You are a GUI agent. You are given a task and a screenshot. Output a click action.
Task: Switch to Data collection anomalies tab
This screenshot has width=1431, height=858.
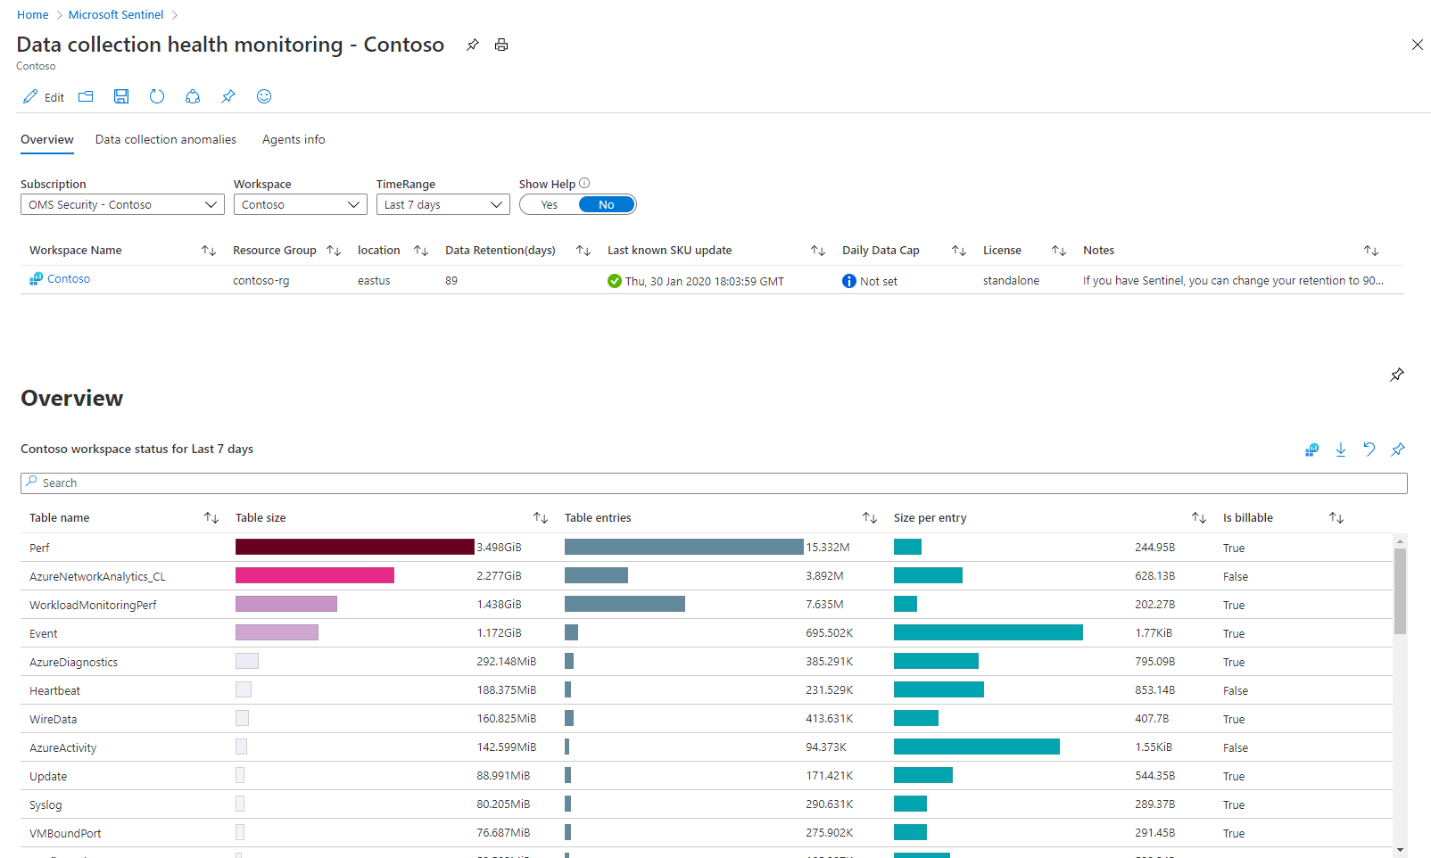166,140
